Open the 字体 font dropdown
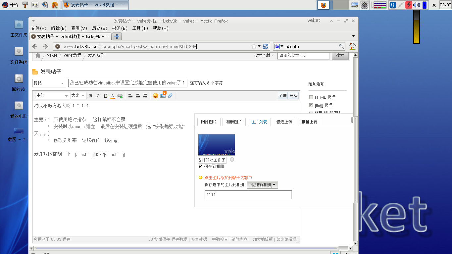The image size is (452, 254). (52, 96)
